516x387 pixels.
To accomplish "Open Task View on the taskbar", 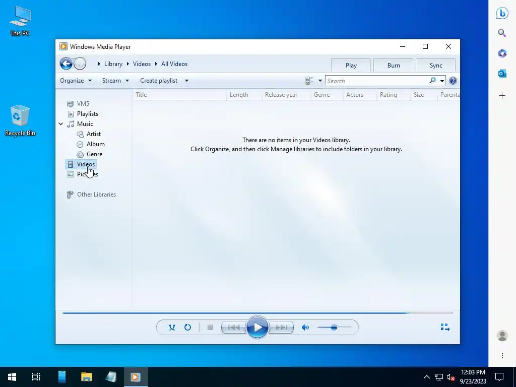I will coord(36,377).
